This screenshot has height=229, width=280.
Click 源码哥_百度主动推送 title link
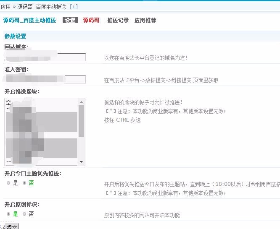pos(30,20)
